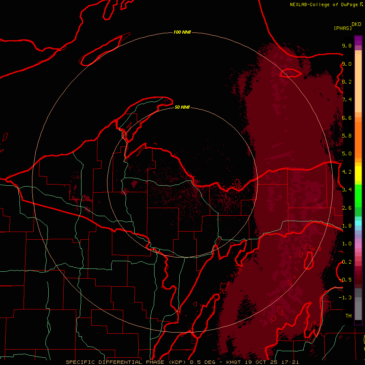
Task: Pick the dark orange band of the color scale
Action: pyautogui.click(x=358, y=140)
